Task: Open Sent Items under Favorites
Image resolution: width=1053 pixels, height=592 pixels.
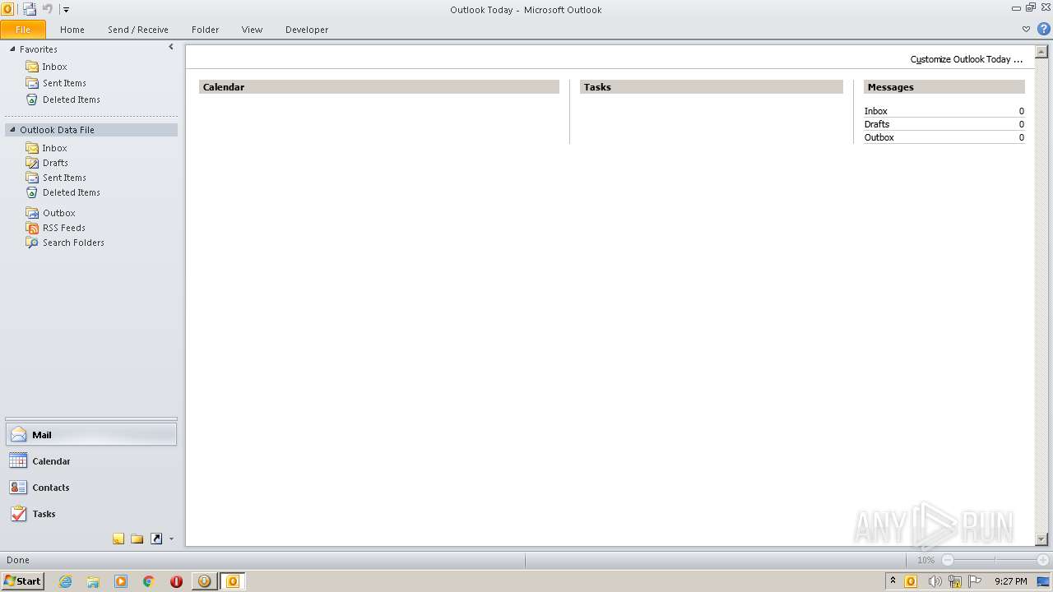Action: tap(64, 83)
